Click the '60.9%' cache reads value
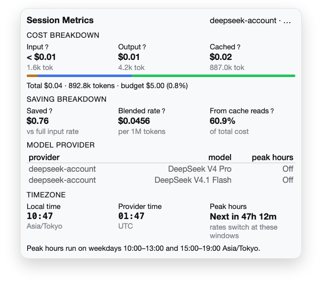This screenshot has width=322, height=283. click(222, 121)
